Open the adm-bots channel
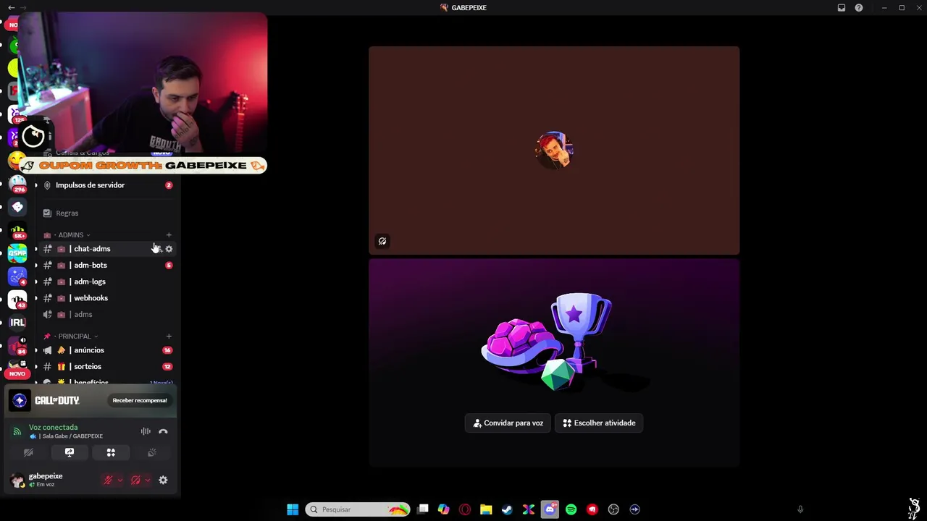 pos(107,266)
